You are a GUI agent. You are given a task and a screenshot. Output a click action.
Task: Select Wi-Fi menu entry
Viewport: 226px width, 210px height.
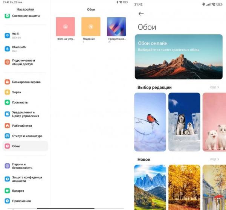(x=25, y=36)
